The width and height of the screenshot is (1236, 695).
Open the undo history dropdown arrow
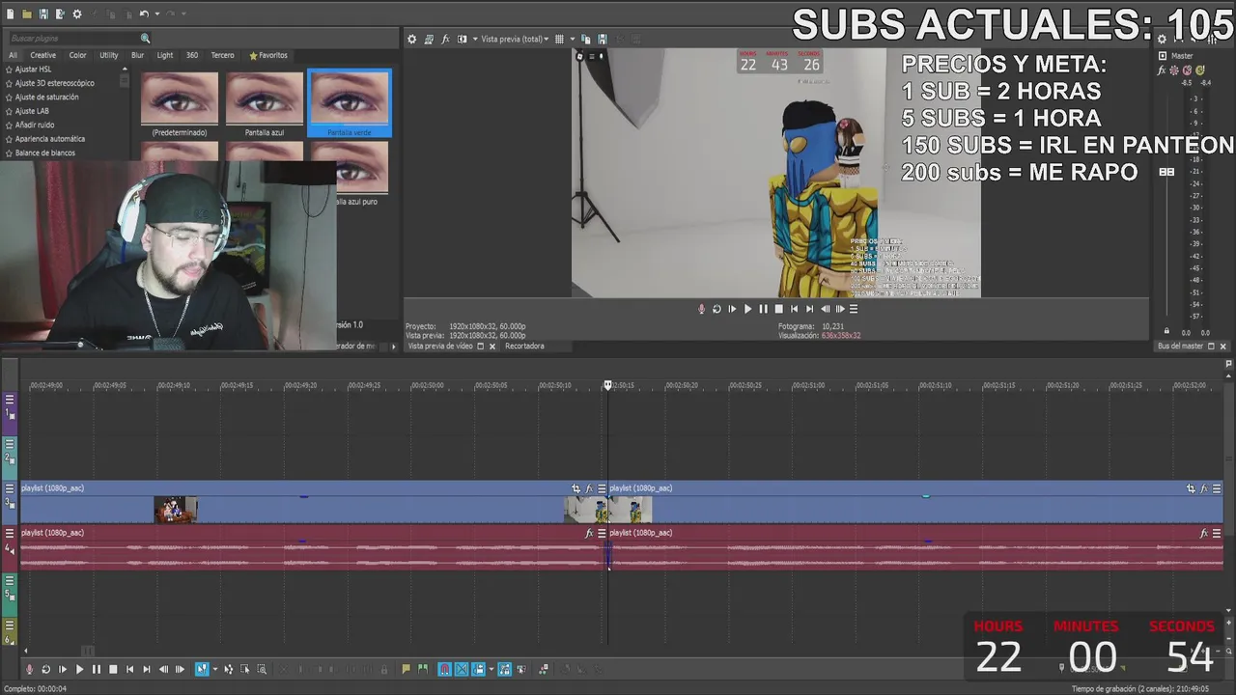(157, 14)
